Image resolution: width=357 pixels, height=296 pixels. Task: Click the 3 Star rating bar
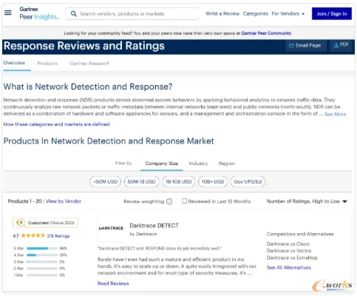tap(42, 262)
